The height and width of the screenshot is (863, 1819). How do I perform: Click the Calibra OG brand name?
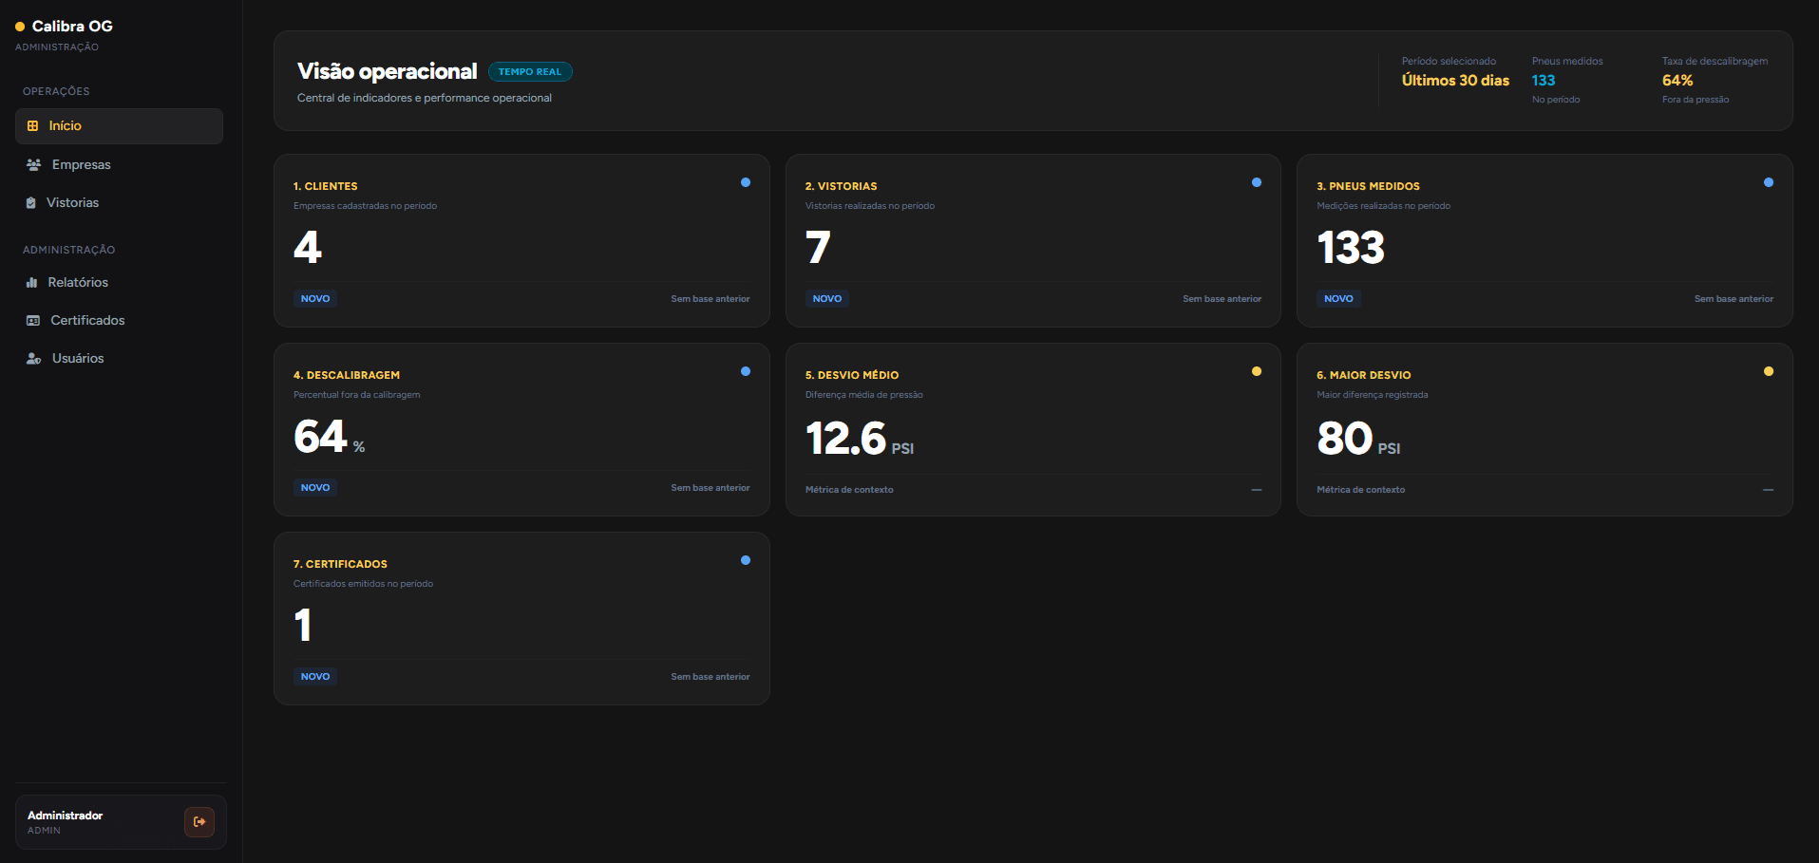tap(72, 27)
